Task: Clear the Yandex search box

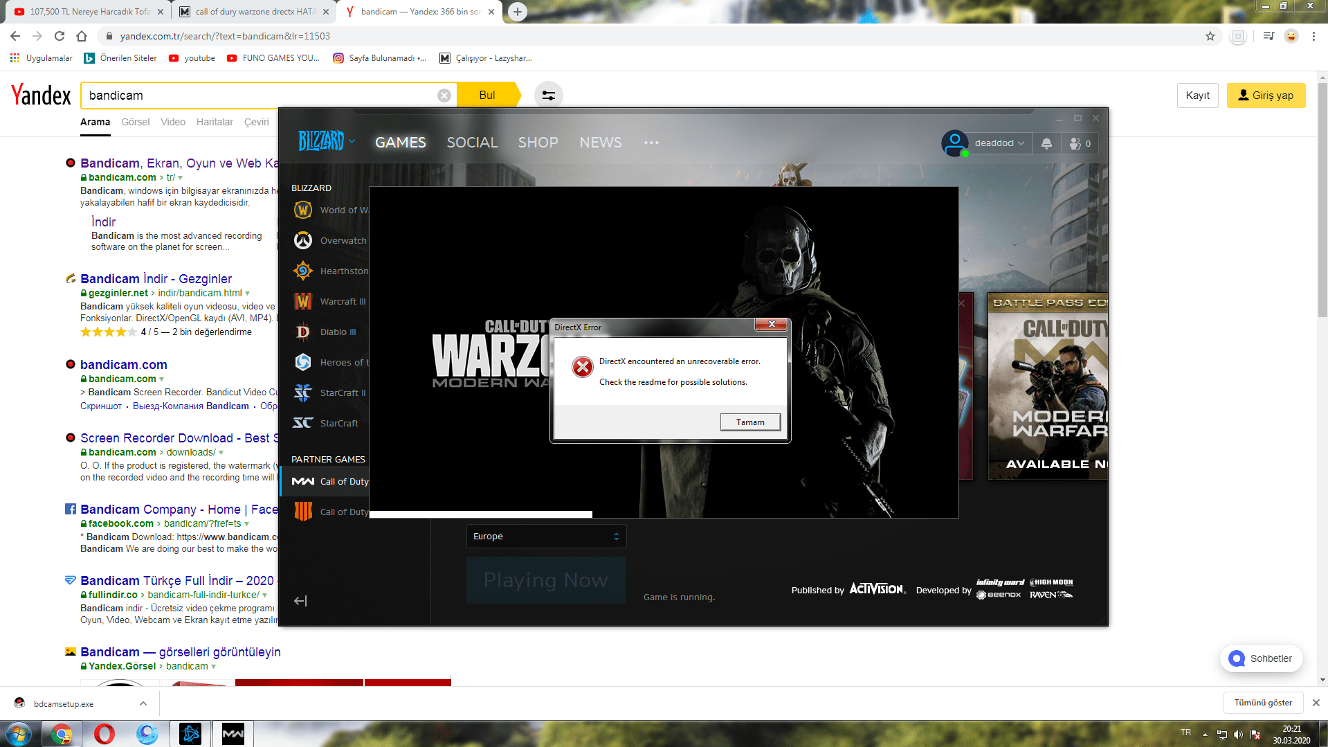Action: (x=444, y=96)
